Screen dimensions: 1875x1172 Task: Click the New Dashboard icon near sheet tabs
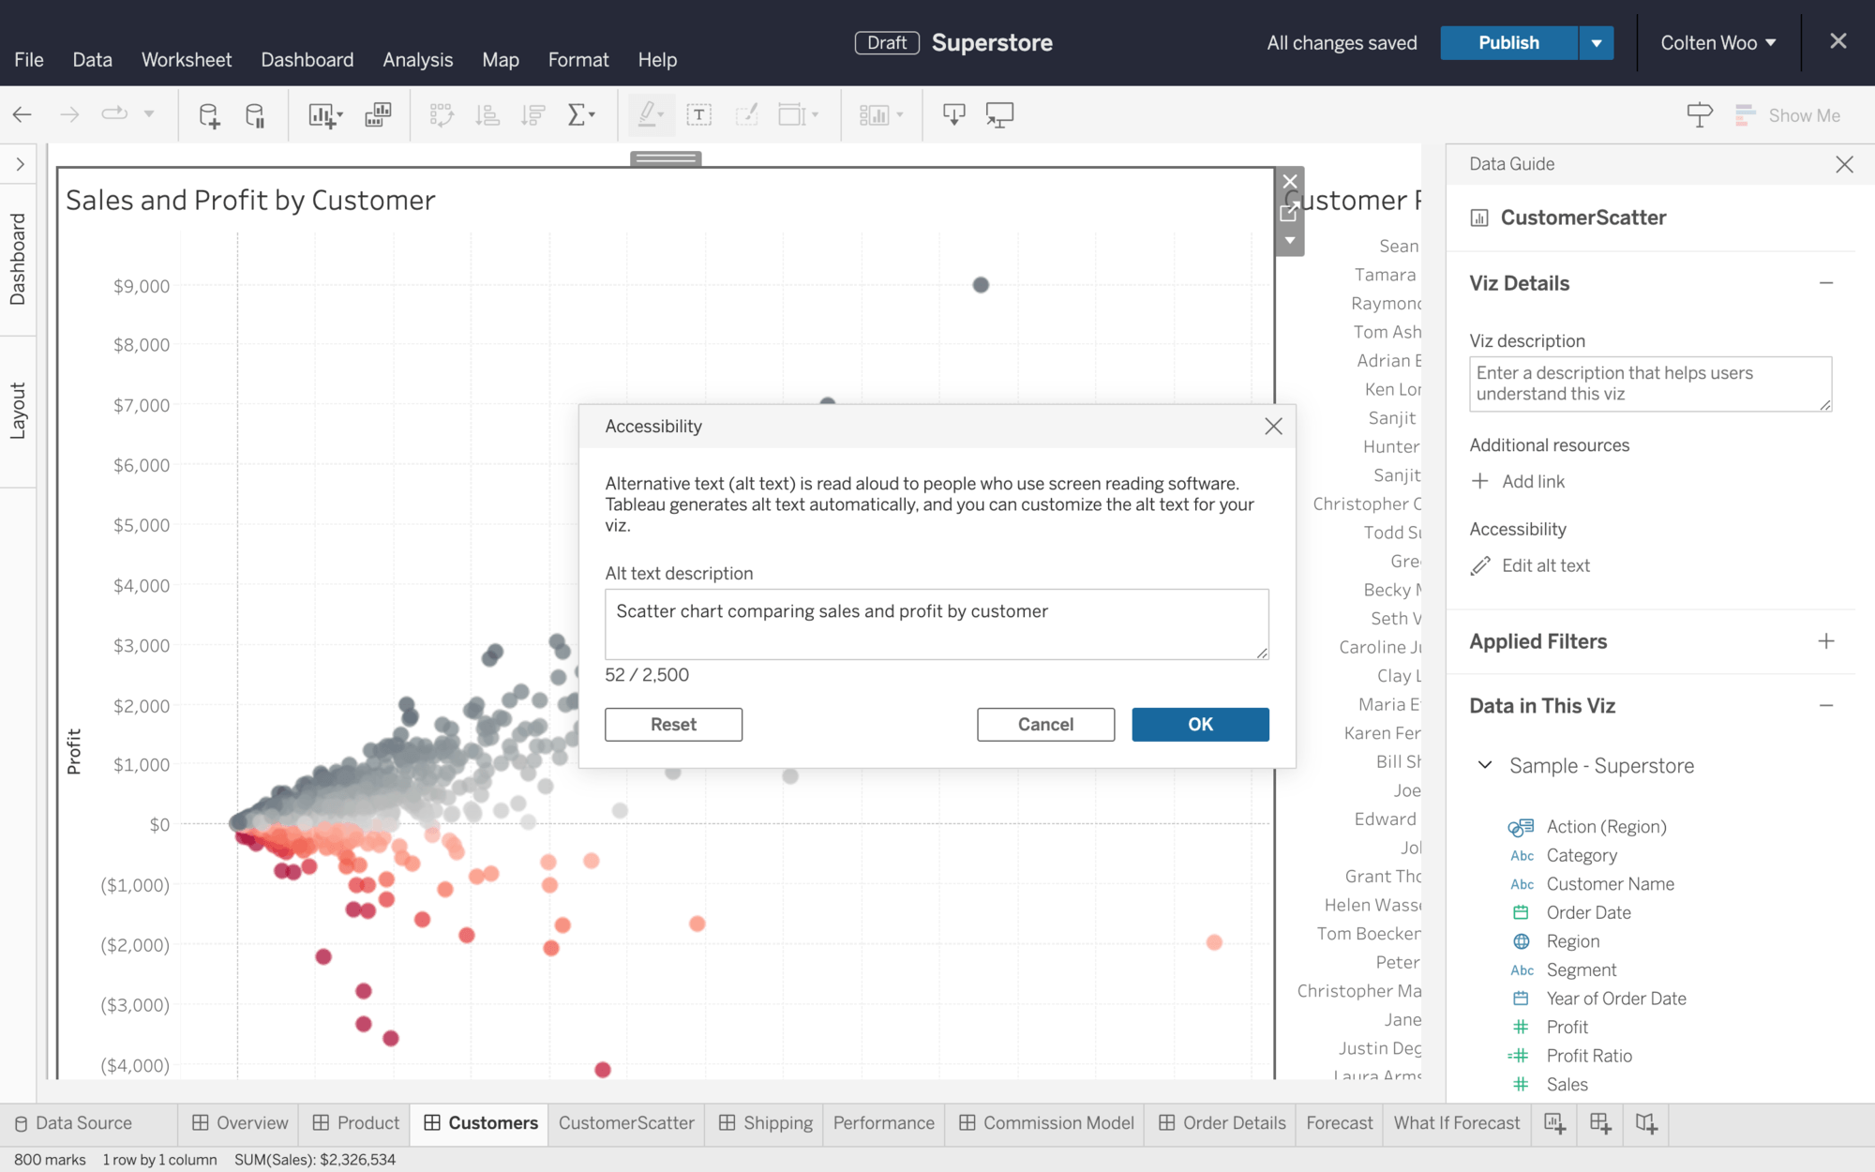click(1600, 1123)
